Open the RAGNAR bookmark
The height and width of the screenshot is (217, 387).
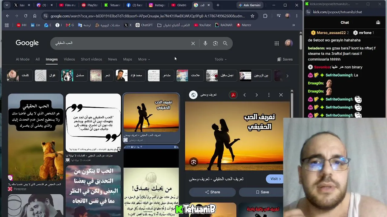pyautogui.click(x=224, y=25)
